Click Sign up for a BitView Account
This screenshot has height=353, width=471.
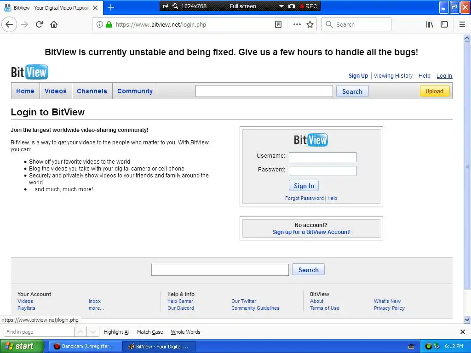[311, 232]
